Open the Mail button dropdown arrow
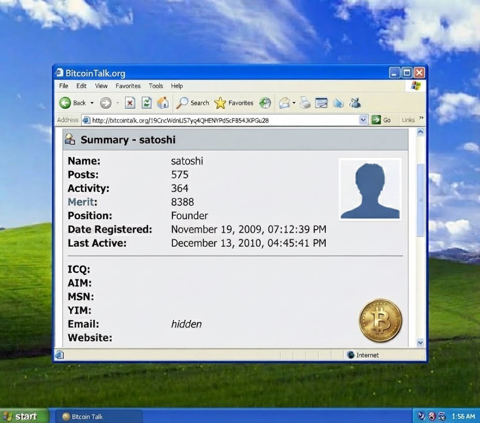This screenshot has width=480, height=423. click(294, 103)
